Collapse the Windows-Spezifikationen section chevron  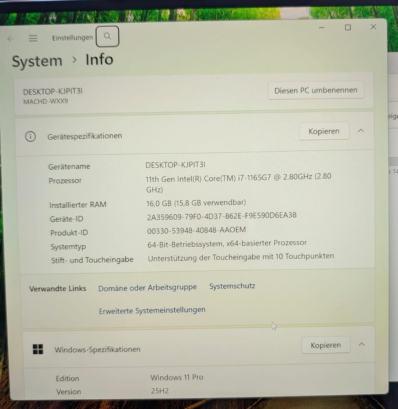coord(362,344)
